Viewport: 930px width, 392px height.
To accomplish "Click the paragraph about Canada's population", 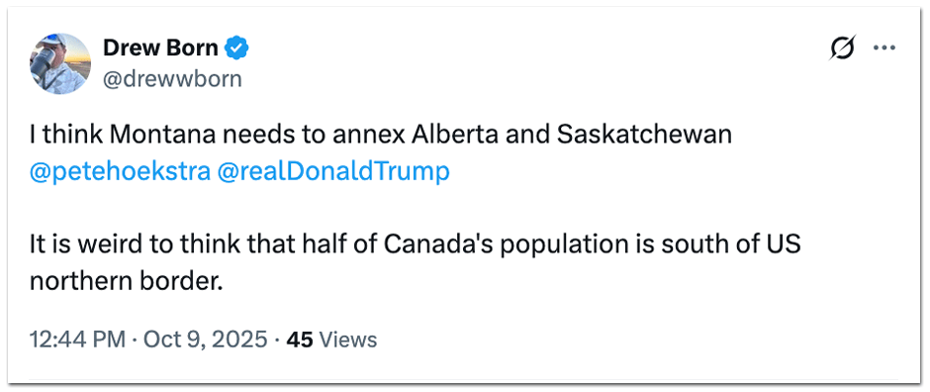I will (416, 262).
